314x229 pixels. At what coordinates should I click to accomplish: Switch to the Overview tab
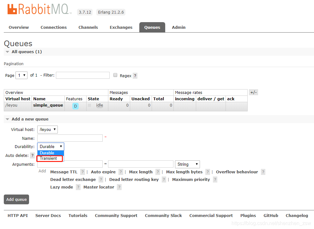coord(19,28)
